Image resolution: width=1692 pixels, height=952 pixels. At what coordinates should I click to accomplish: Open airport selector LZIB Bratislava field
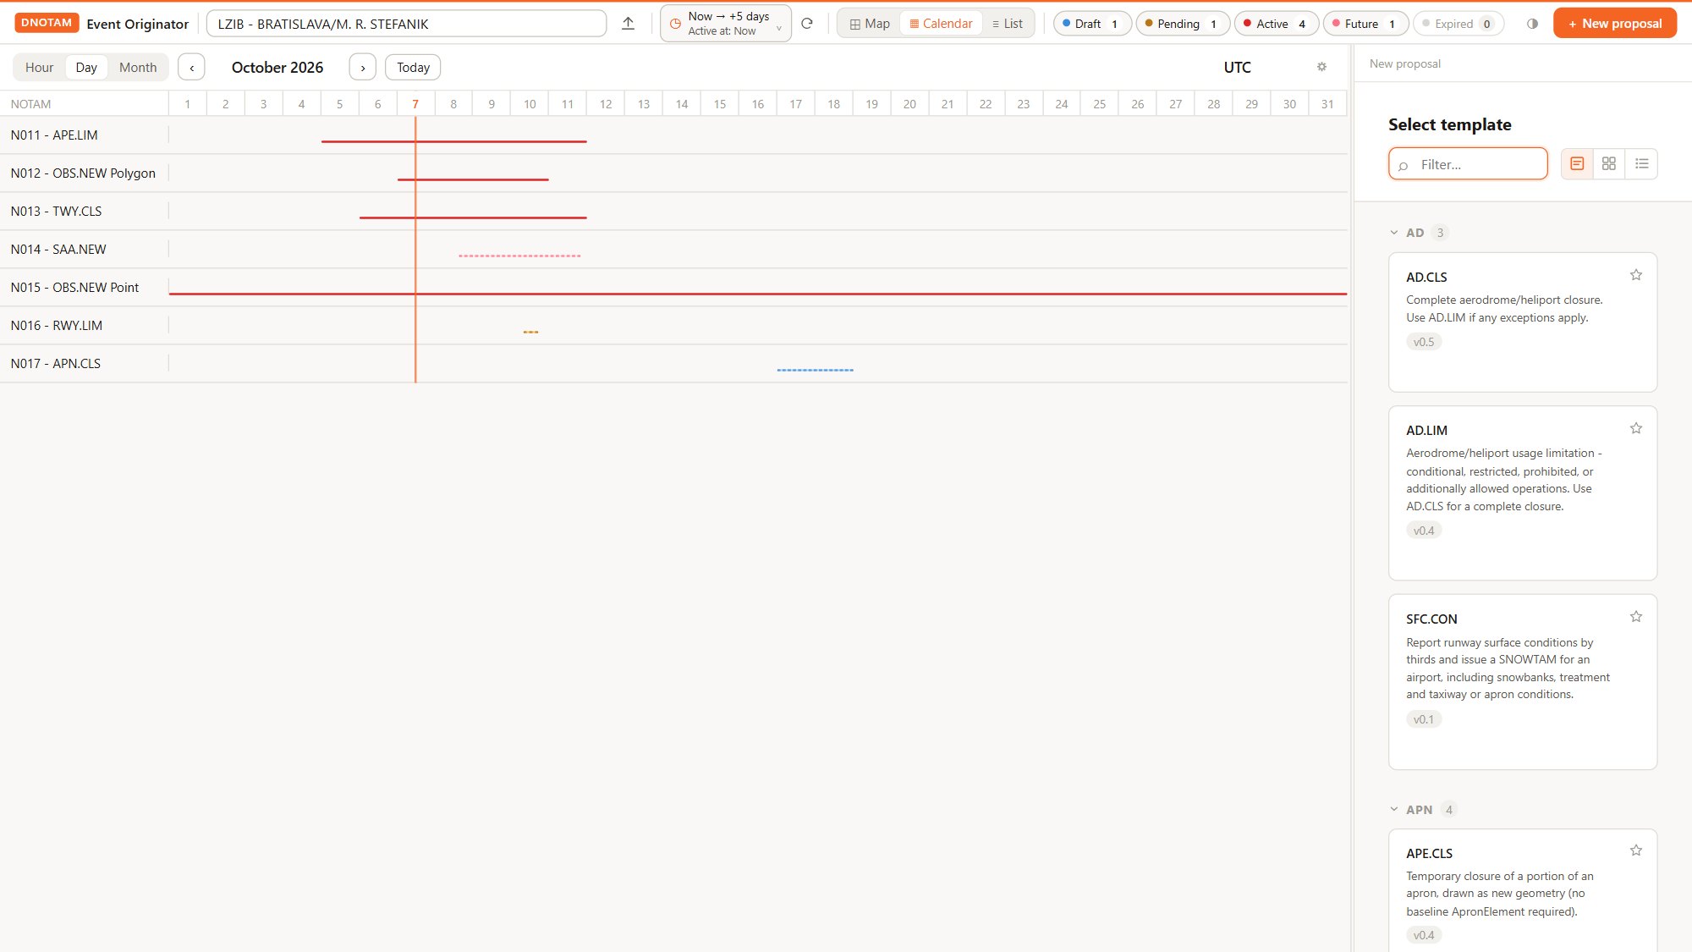coord(406,24)
